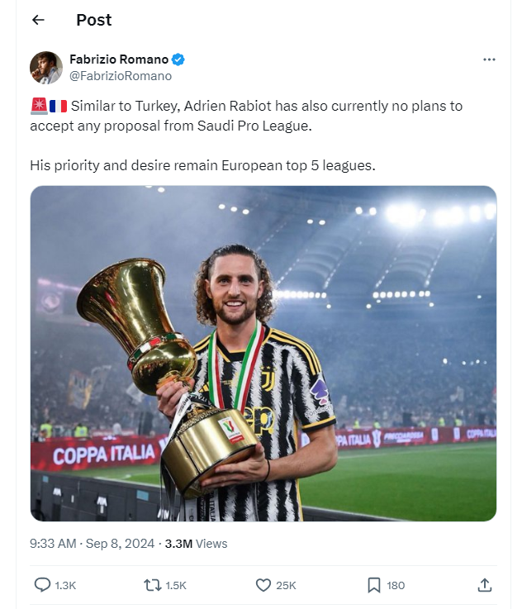522x609 pixels.
Task: Click the 180 bookmarks count
Action: (396, 585)
